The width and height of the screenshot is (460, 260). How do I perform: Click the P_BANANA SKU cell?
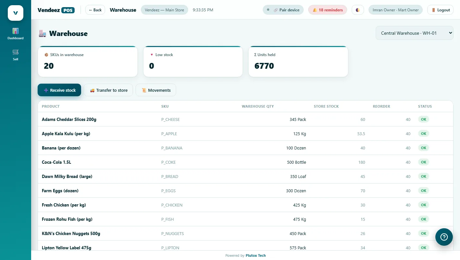coord(172,148)
